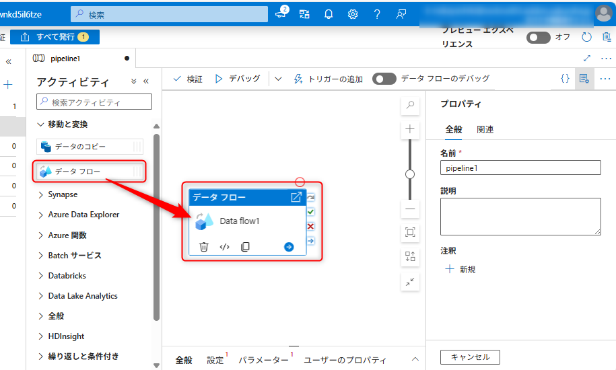Open the パラメーター tab
616x370 pixels.
pos(263,360)
